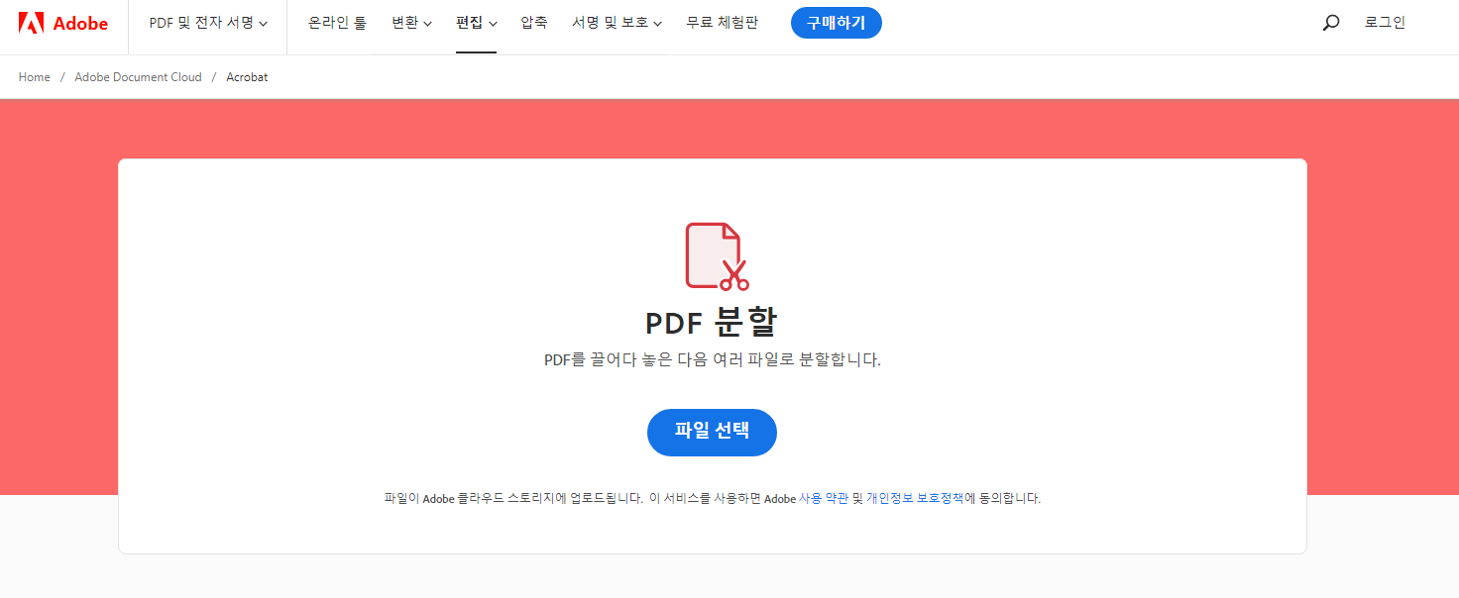Select the 온라인 툴 menu item
Viewport: 1459px width, 598px height.
(337, 22)
